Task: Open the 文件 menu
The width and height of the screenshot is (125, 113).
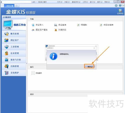Action: [x=60, y=2]
